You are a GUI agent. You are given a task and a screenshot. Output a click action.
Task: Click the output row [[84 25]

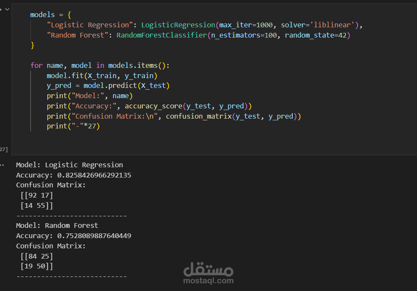click(37, 256)
